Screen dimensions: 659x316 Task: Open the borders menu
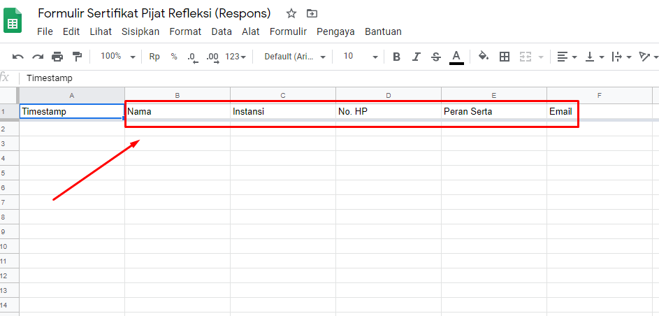[505, 57]
